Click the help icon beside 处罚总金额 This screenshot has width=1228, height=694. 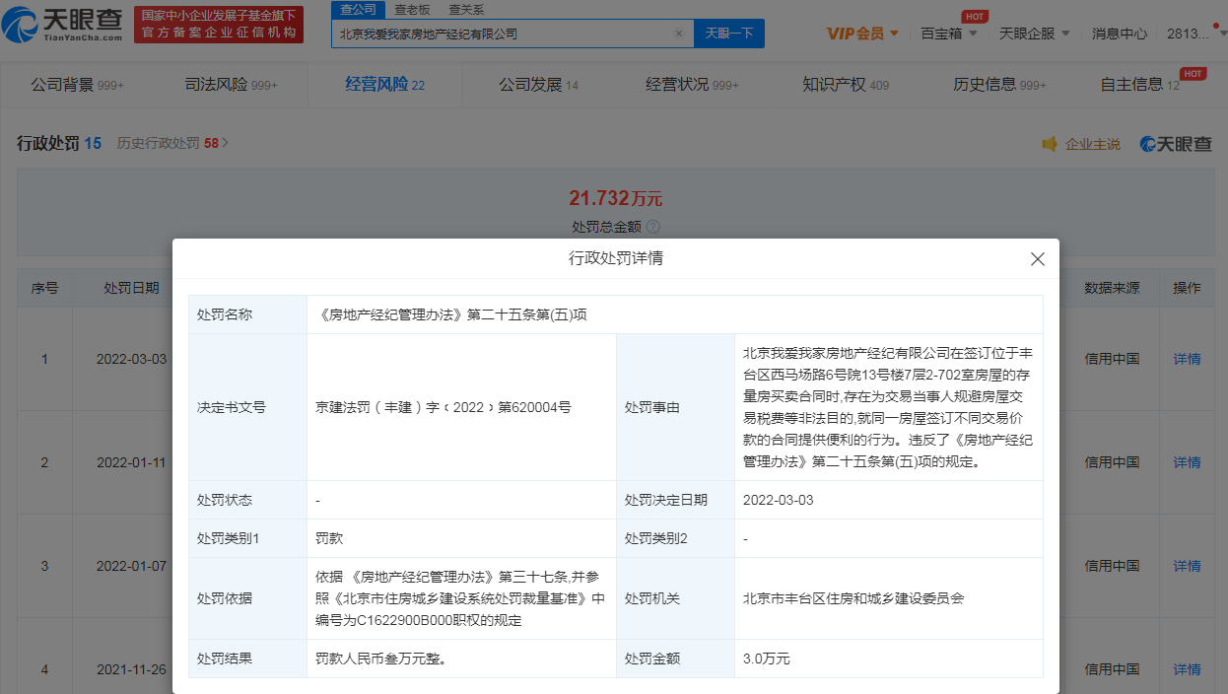pos(652,227)
